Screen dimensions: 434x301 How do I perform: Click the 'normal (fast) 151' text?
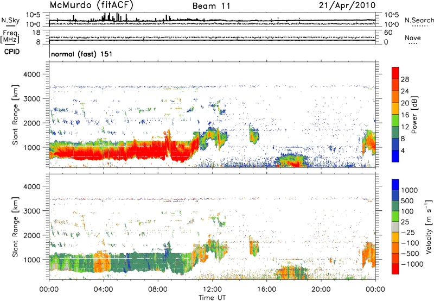(82, 54)
